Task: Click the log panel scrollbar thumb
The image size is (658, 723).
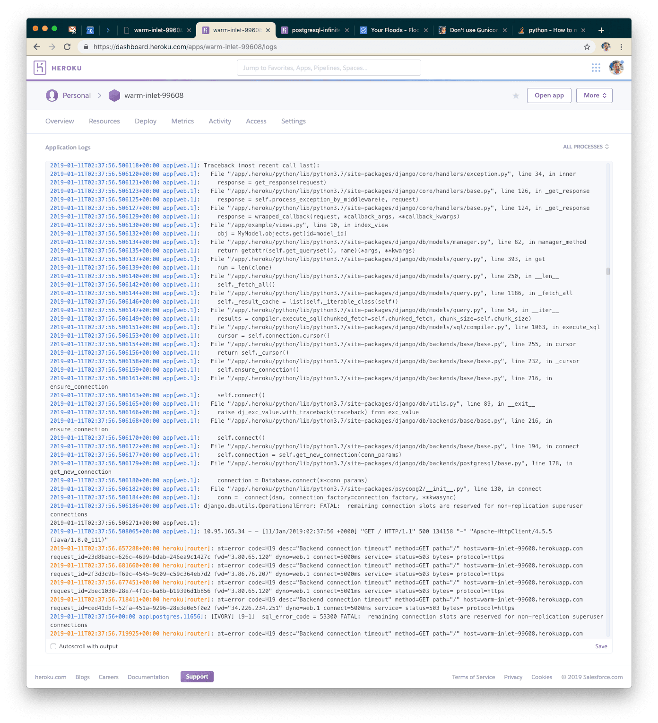Action: click(608, 271)
